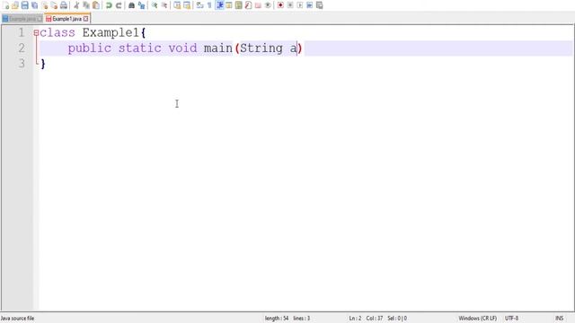Image resolution: width=575 pixels, height=323 pixels.
Task: Click line number 3 in margin
Action: (22, 64)
